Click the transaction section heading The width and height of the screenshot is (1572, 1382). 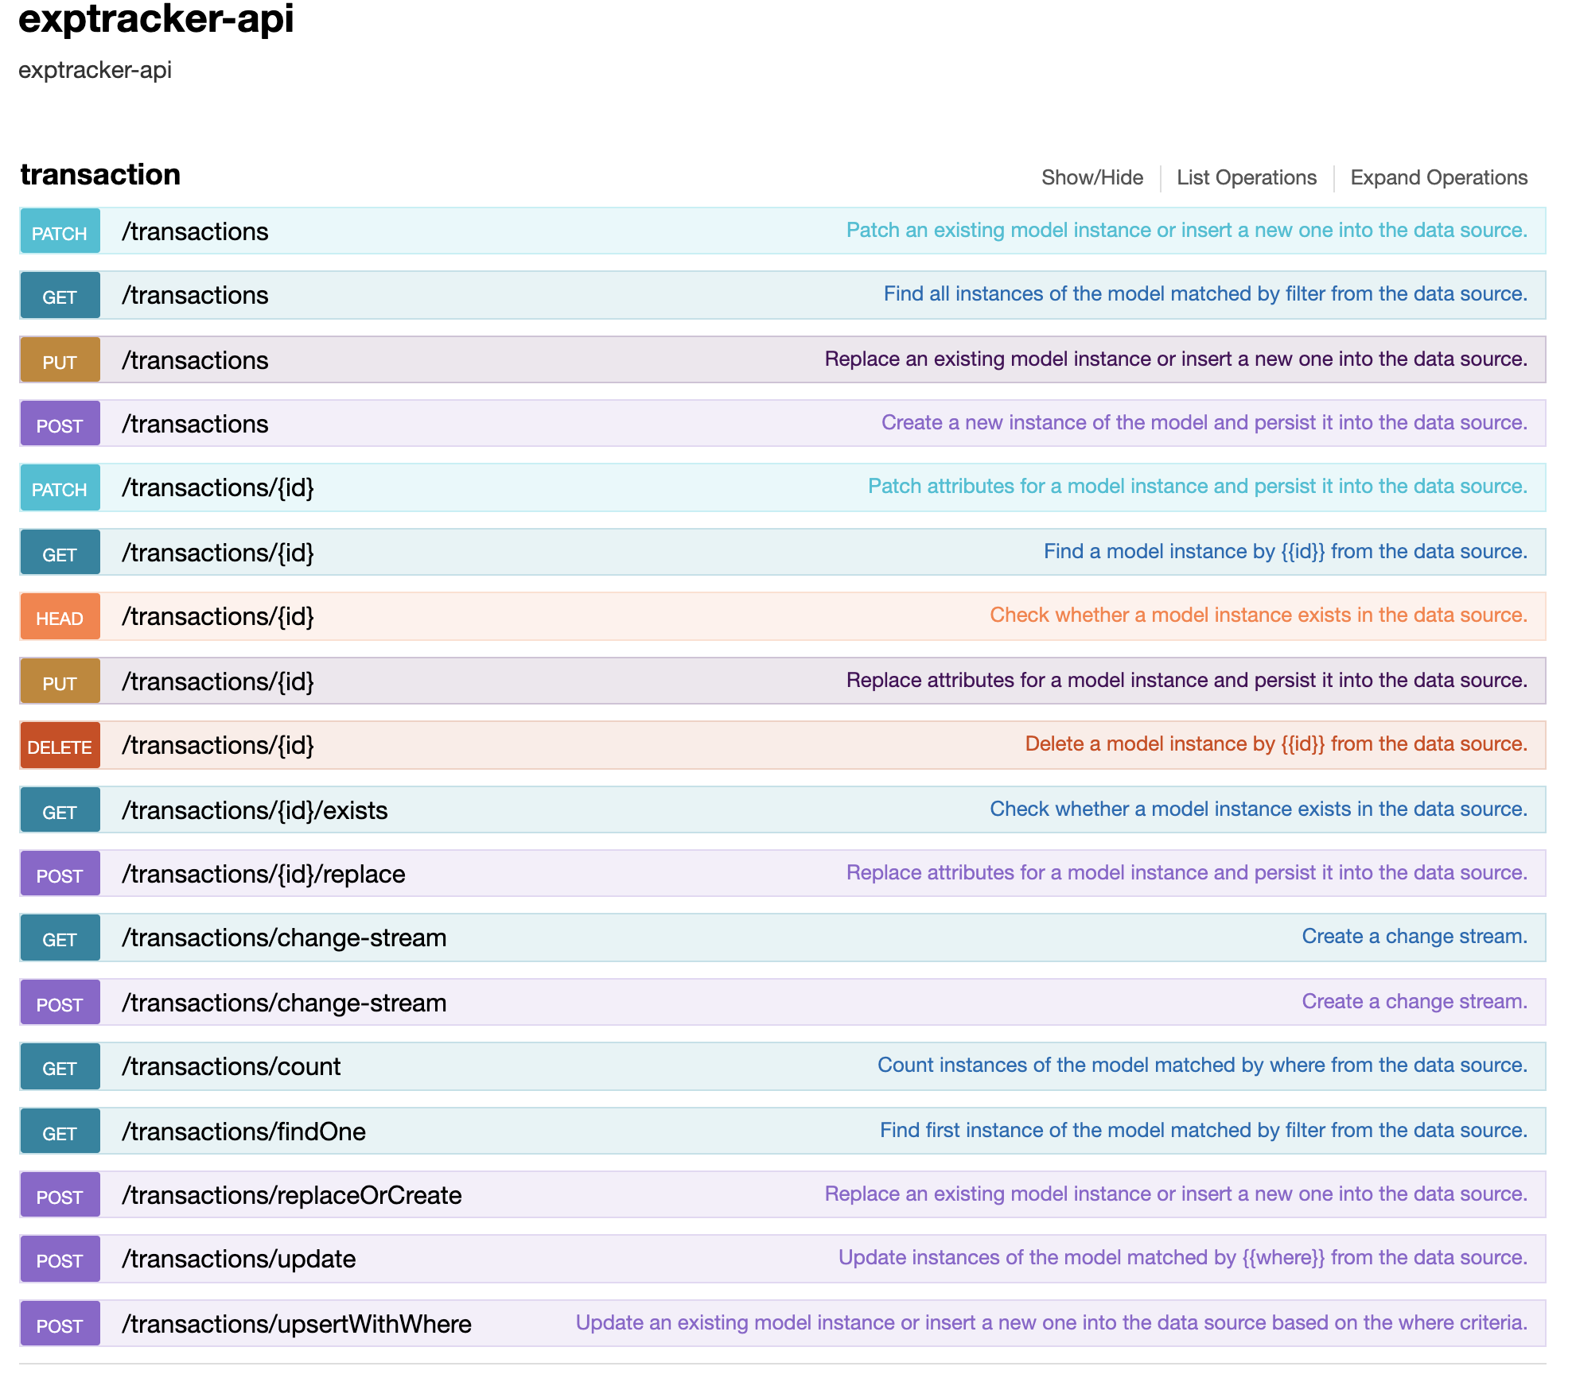click(x=100, y=175)
